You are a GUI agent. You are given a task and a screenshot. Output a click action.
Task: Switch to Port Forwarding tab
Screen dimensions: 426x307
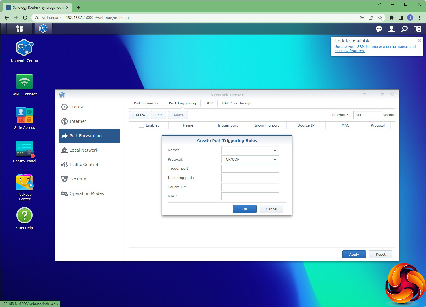coord(146,103)
